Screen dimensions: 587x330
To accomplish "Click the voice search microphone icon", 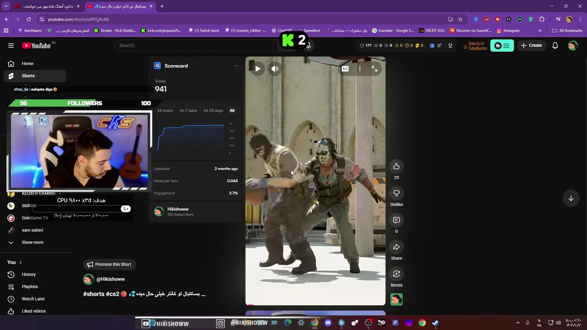I will click(309, 45).
